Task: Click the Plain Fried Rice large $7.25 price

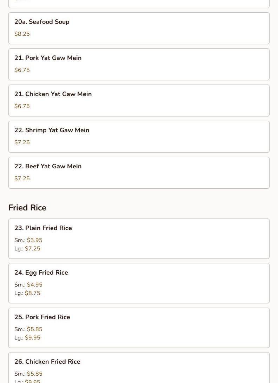Action: pos(33,249)
